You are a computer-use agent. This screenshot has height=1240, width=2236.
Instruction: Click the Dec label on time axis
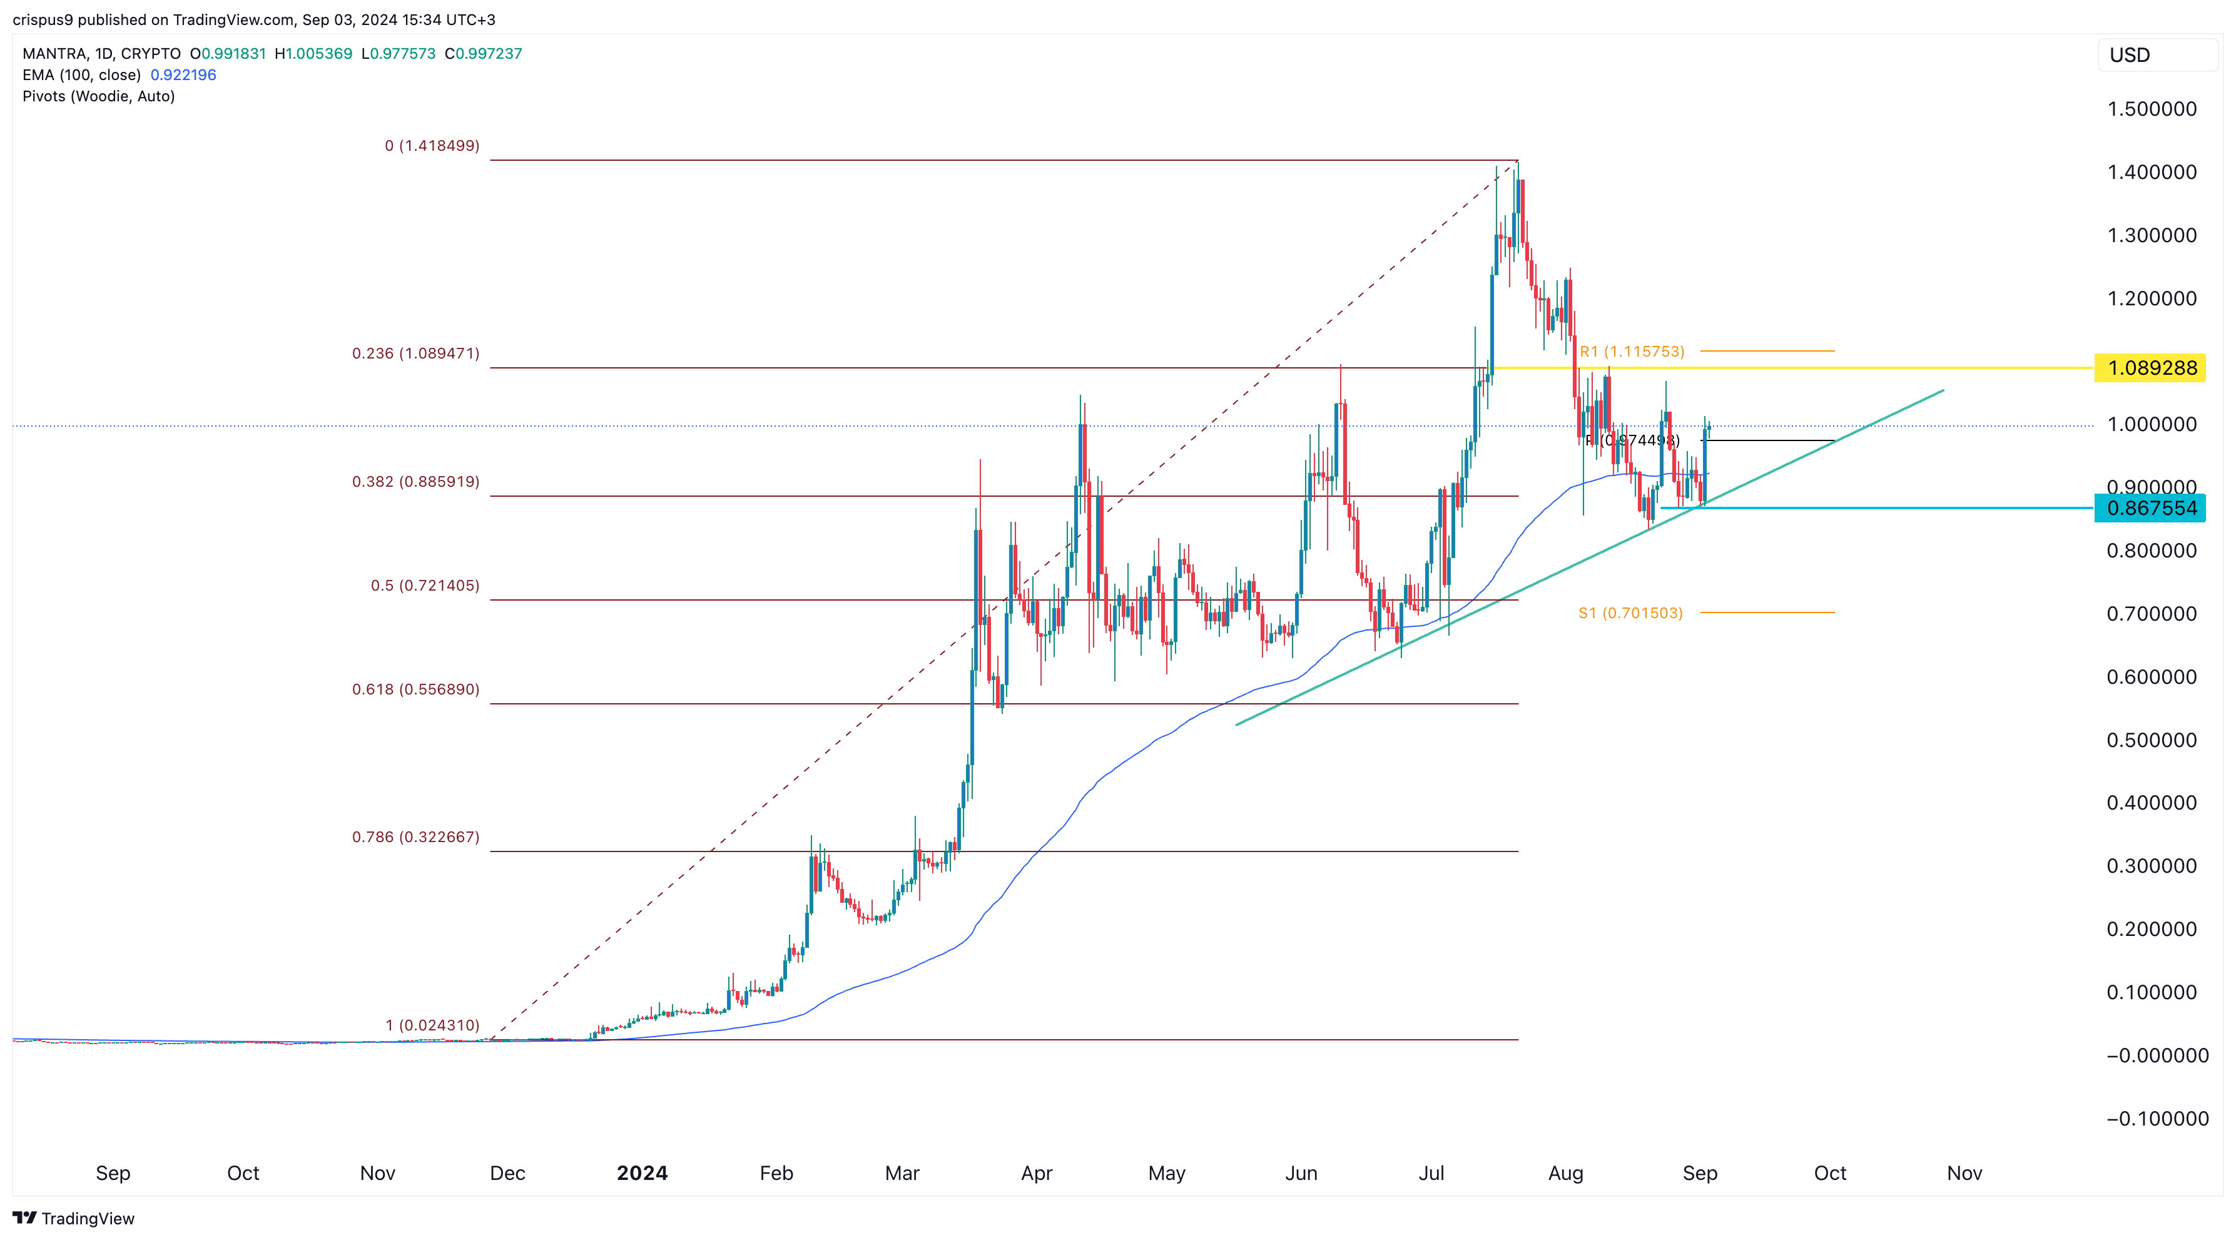(507, 1173)
